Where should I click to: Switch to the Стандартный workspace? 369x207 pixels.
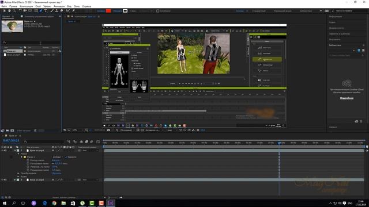259,11
